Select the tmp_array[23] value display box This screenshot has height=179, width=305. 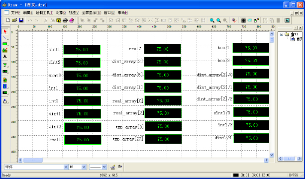tap(163, 139)
